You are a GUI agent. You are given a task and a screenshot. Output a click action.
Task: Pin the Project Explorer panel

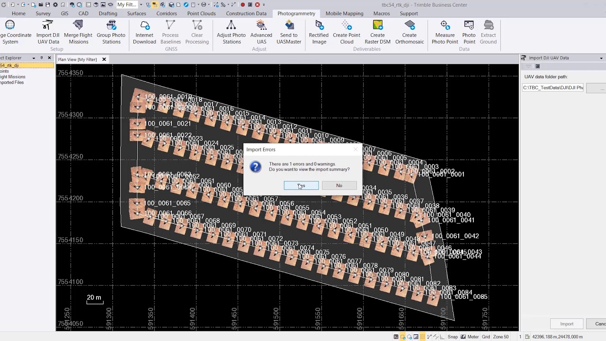pos(41,58)
